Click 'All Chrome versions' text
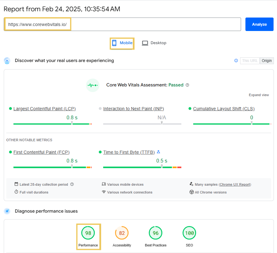Screen dimensions: 277x253 pyautogui.click(x=211, y=192)
